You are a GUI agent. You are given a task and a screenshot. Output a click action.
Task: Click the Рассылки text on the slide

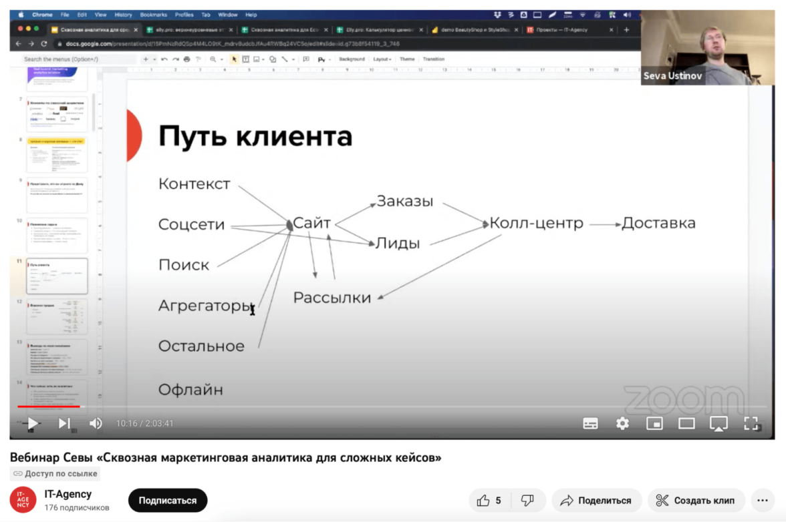(x=332, y=298)
